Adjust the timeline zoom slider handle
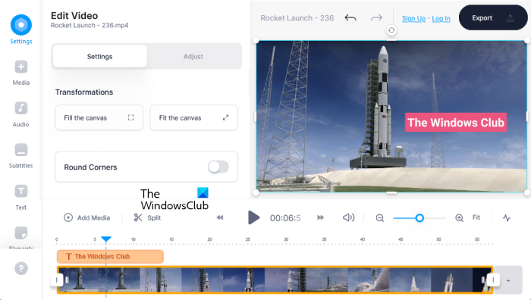Viewport: 531px width, 300px height. (x=419, y=218)
